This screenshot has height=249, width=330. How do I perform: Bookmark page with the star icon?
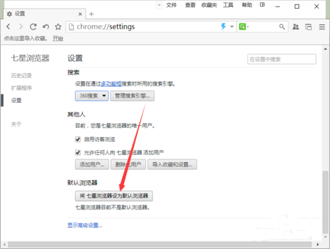tap(58, 26)
